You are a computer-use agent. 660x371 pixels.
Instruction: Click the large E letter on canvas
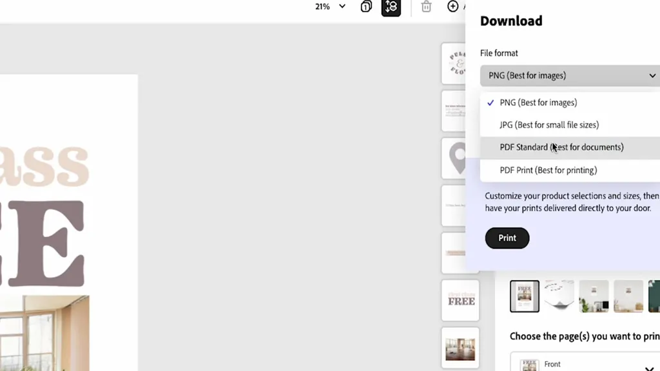pos(46,244)
